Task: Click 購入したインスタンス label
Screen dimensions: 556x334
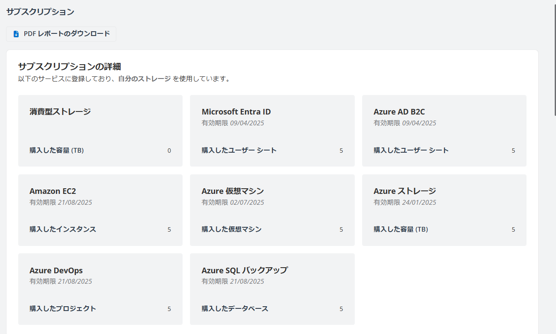Action: [63, 229]
